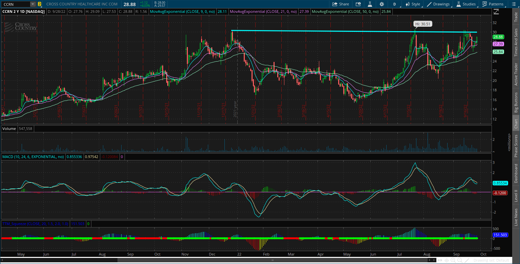Viewport: 520px width, 264px height.
Task: Open the symbol CCRN dropdown arrow
Action: [x=32, y=4]
